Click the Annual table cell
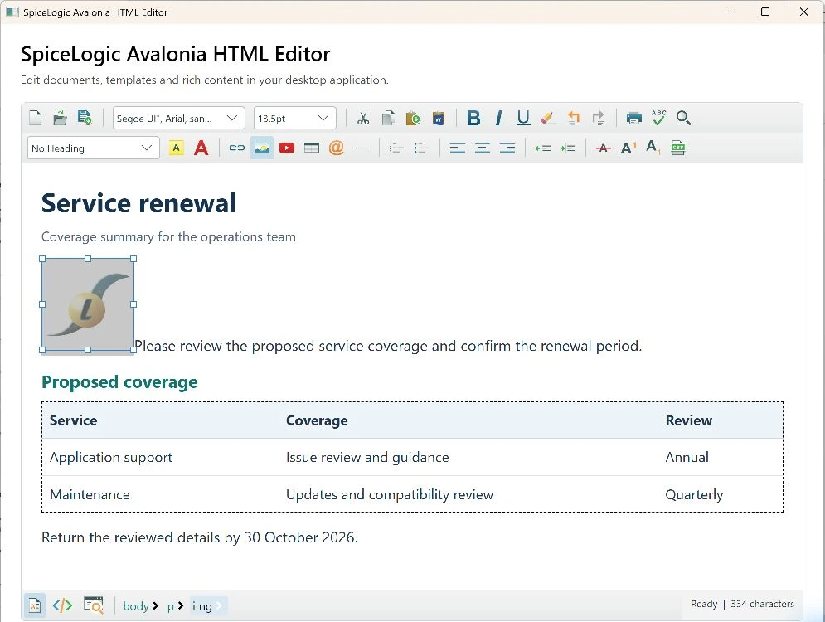This screenshot has height=622, width=825. click(x=721, y=457)
